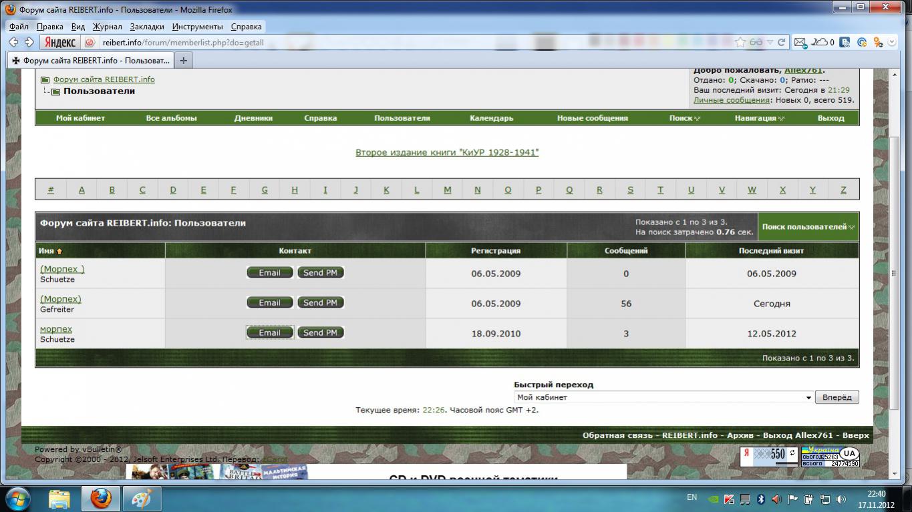View Новые сообщения in the forum navbar

click(593, 118)
